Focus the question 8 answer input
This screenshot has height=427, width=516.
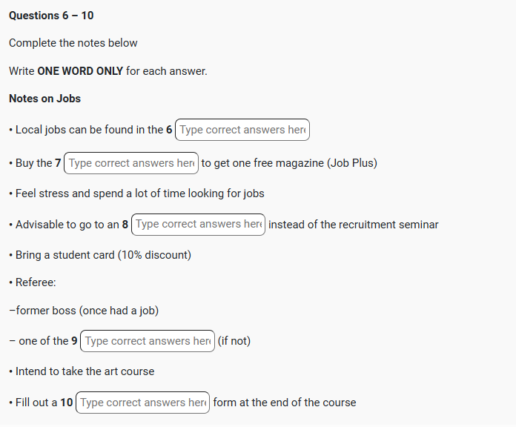[198, 225]
